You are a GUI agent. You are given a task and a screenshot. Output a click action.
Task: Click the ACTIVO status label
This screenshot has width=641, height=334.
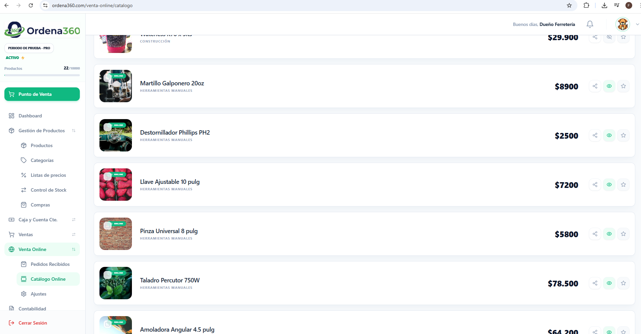[13, 58]
